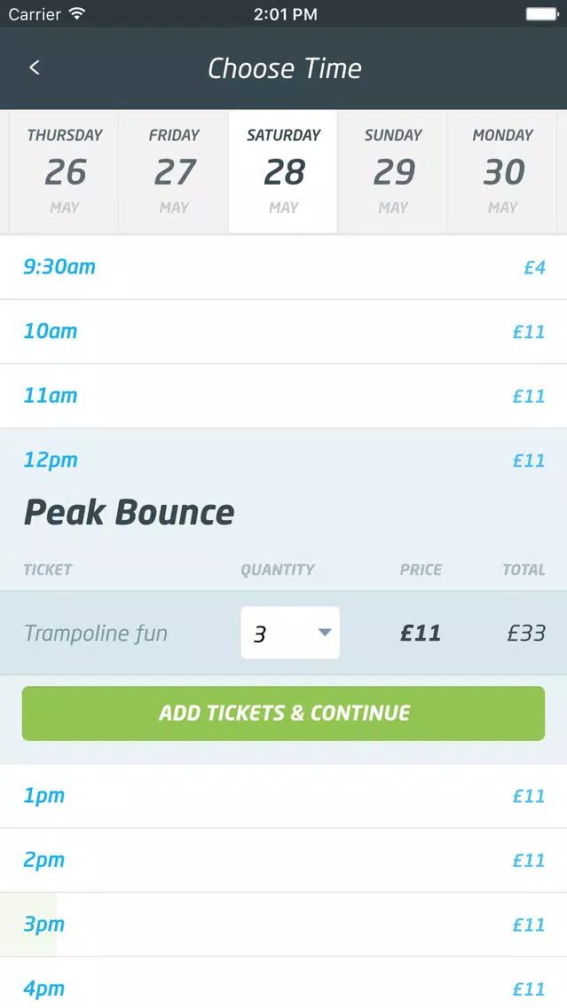567x1008 pixels.
Task: Tap the Wi-Fi status icon
Action: pos(77,13)
